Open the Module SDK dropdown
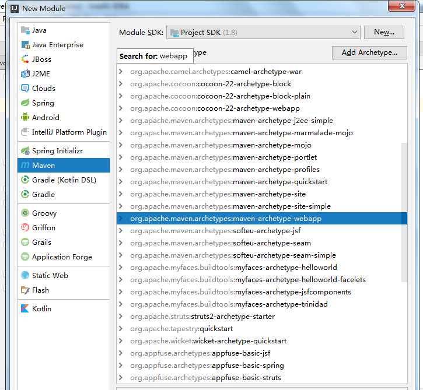Viewport: 423px width, 390px height. tap(263, 33)
